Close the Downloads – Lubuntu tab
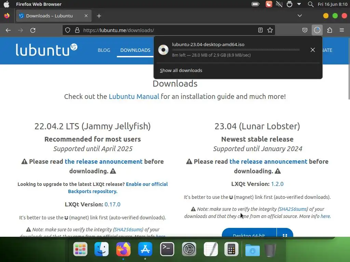Screen dimensions: 350x262 pos(86,16)
